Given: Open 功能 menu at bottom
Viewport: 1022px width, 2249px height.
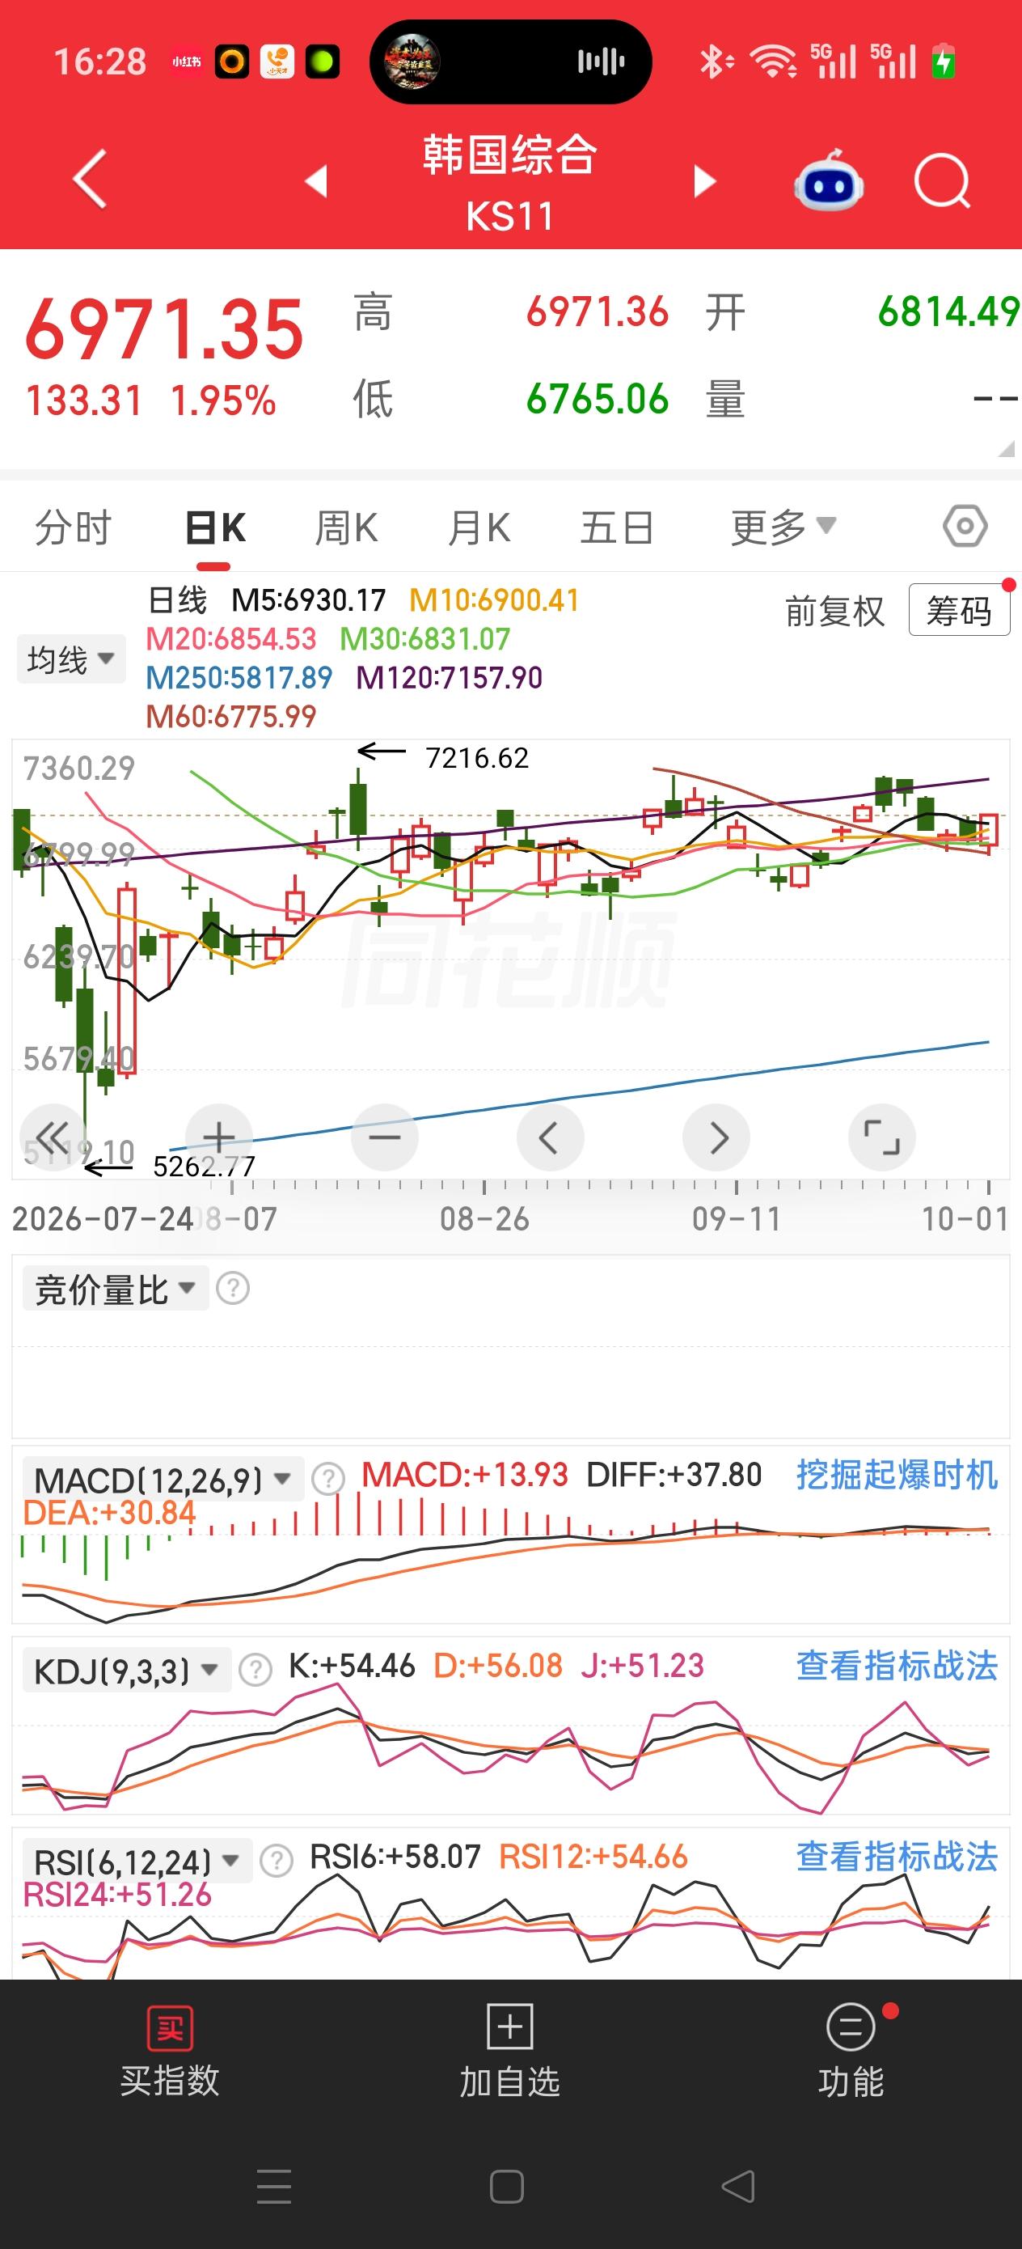Looking at the screenshot, I should 851,2052.
